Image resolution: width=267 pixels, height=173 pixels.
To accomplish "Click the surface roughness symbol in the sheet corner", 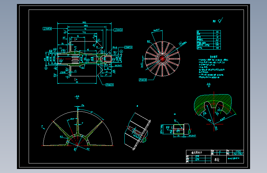I will click(220, 20).
